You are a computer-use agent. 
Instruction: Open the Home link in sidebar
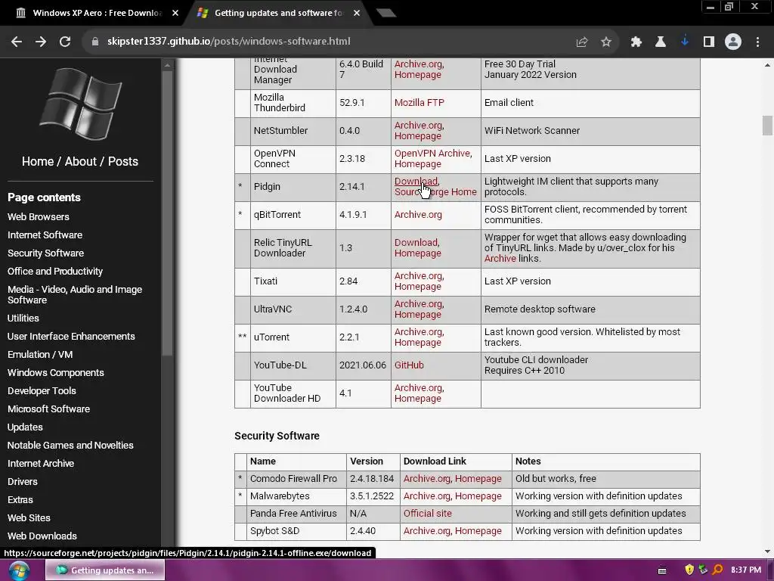38,162
